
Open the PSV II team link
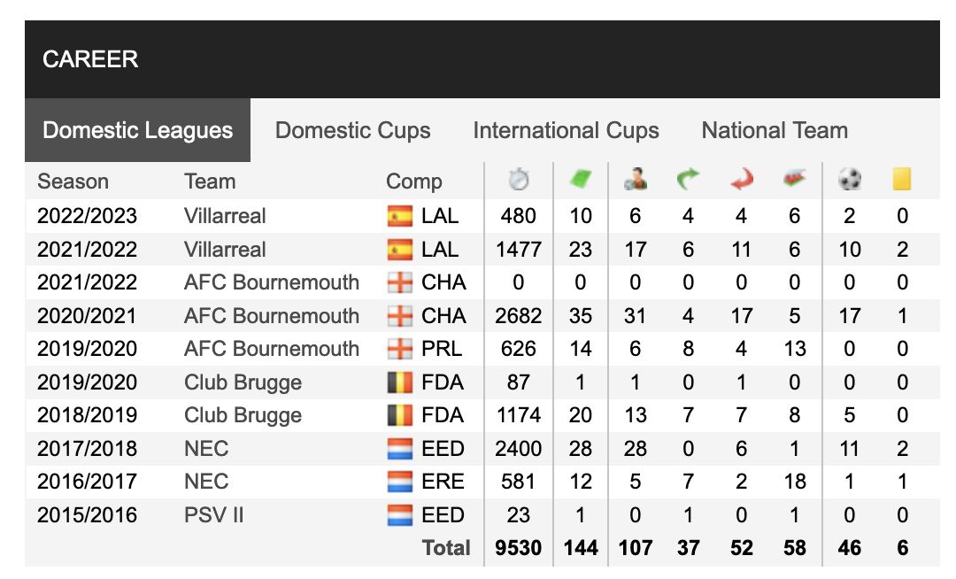[x=213, y=515]
